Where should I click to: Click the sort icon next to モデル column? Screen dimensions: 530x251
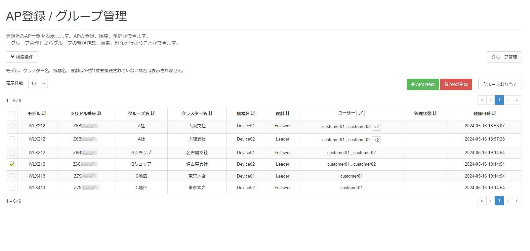44,113
